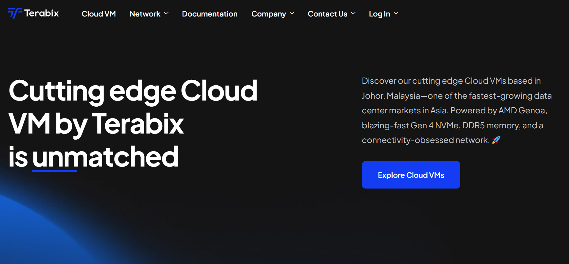Click the Terabix logo icon
The width and height of the screenshot is (569, 264).
click(15, 13)
